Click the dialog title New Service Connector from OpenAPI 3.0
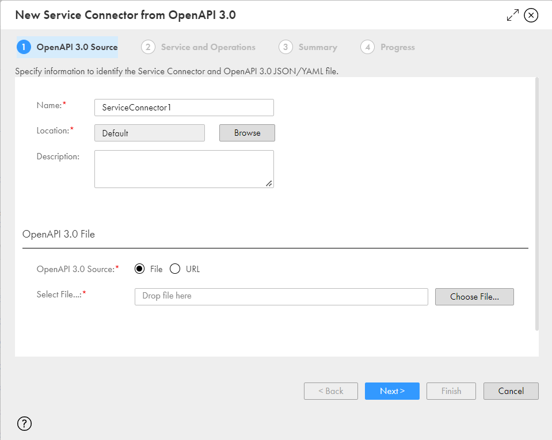Image resolution: width=552 pixels, height=440 pixels. point(125,15)
